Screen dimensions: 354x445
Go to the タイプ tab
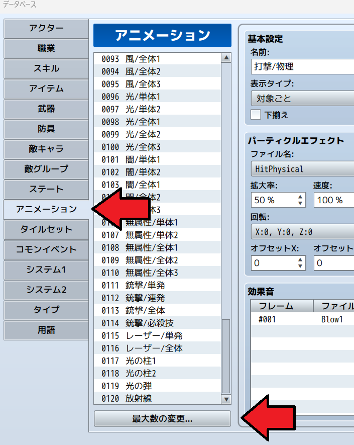[46, 310]
